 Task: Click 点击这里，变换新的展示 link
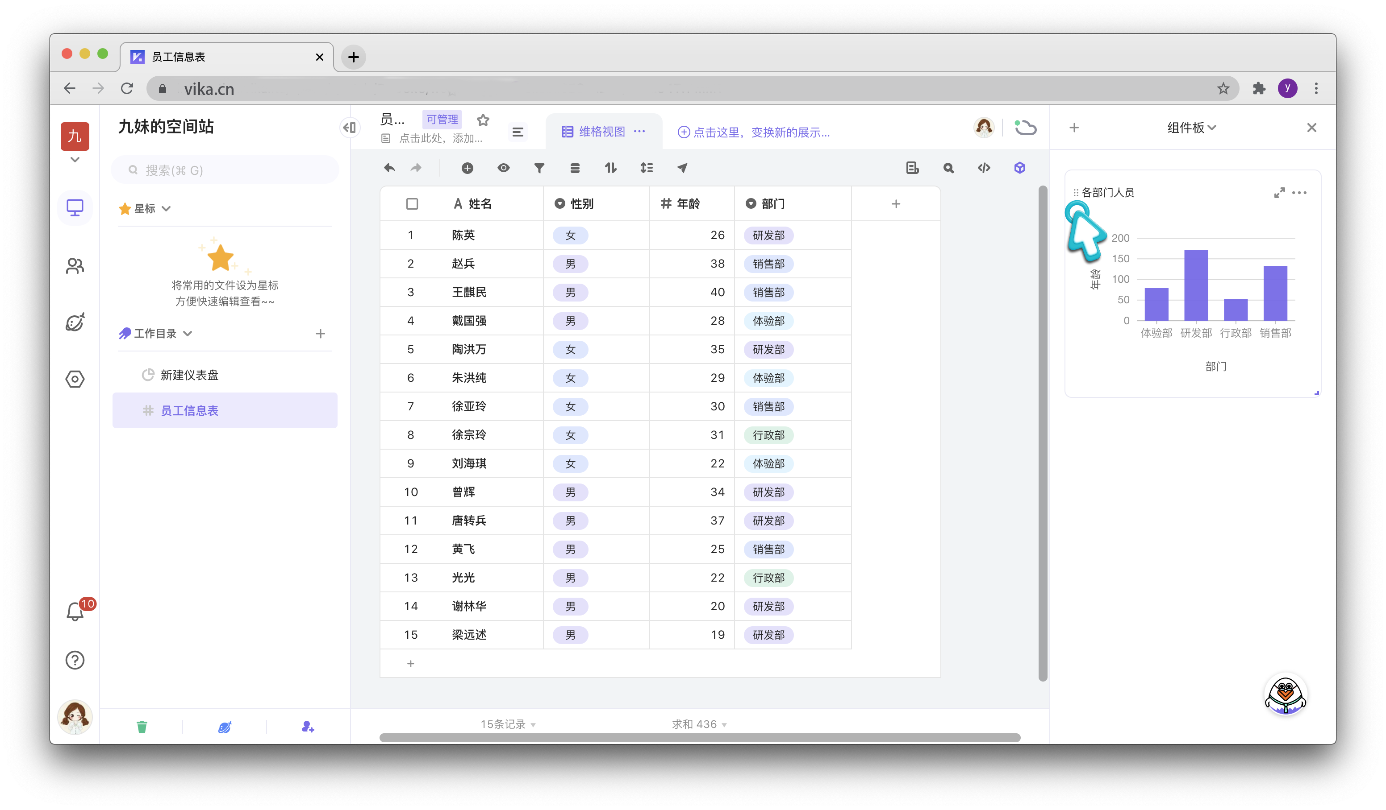coord(753,132)
